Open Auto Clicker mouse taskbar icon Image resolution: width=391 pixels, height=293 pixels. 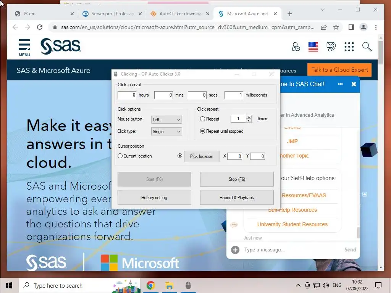tap(188, 285)
